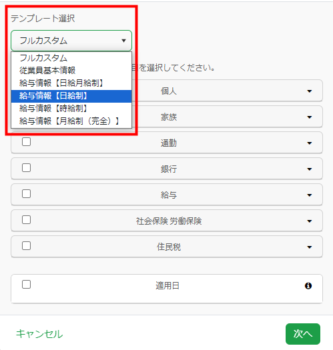Expand the 住民税 section arrow
Viewport: 333px width, 350px height.
pyautogui.click(x=310, y=247)
